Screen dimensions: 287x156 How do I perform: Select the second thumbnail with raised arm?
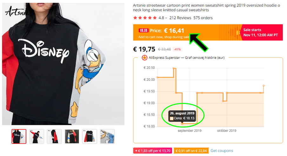pyautogui.click(x=37, y=136)
